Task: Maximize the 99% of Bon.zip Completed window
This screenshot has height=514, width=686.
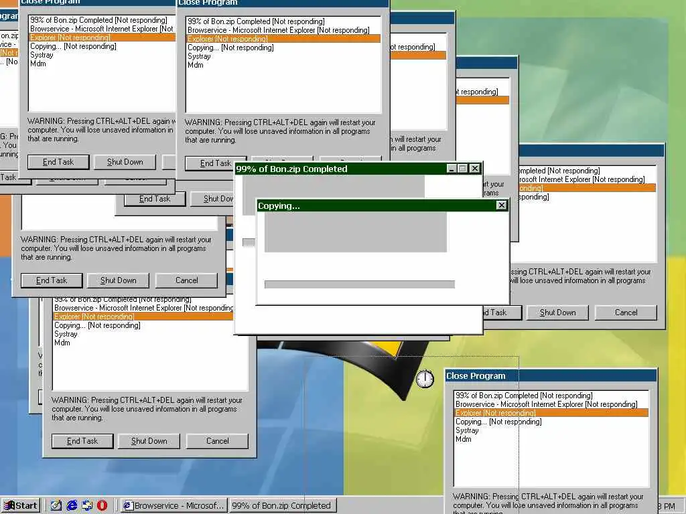Action: click(x=463, y=168)
